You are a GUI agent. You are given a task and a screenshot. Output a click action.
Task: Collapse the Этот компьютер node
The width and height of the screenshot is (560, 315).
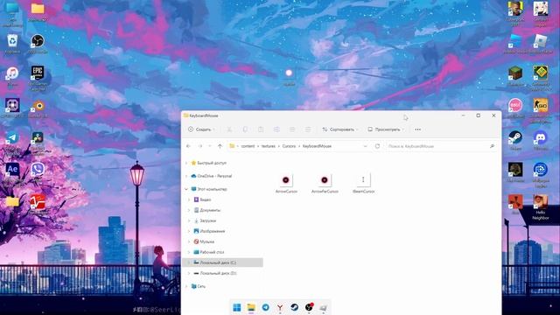[186, 189]
